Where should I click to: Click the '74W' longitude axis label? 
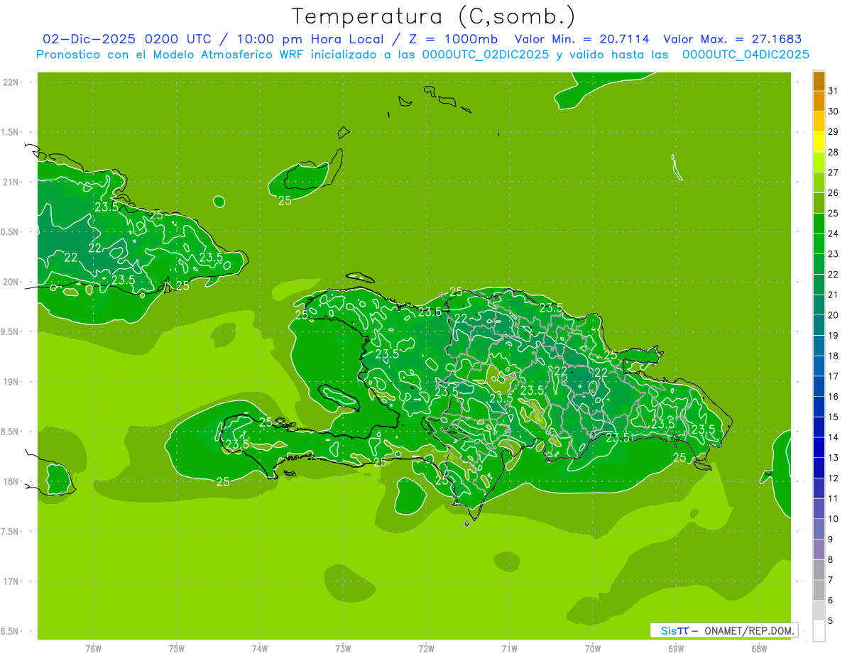click(x=260, y=648)
